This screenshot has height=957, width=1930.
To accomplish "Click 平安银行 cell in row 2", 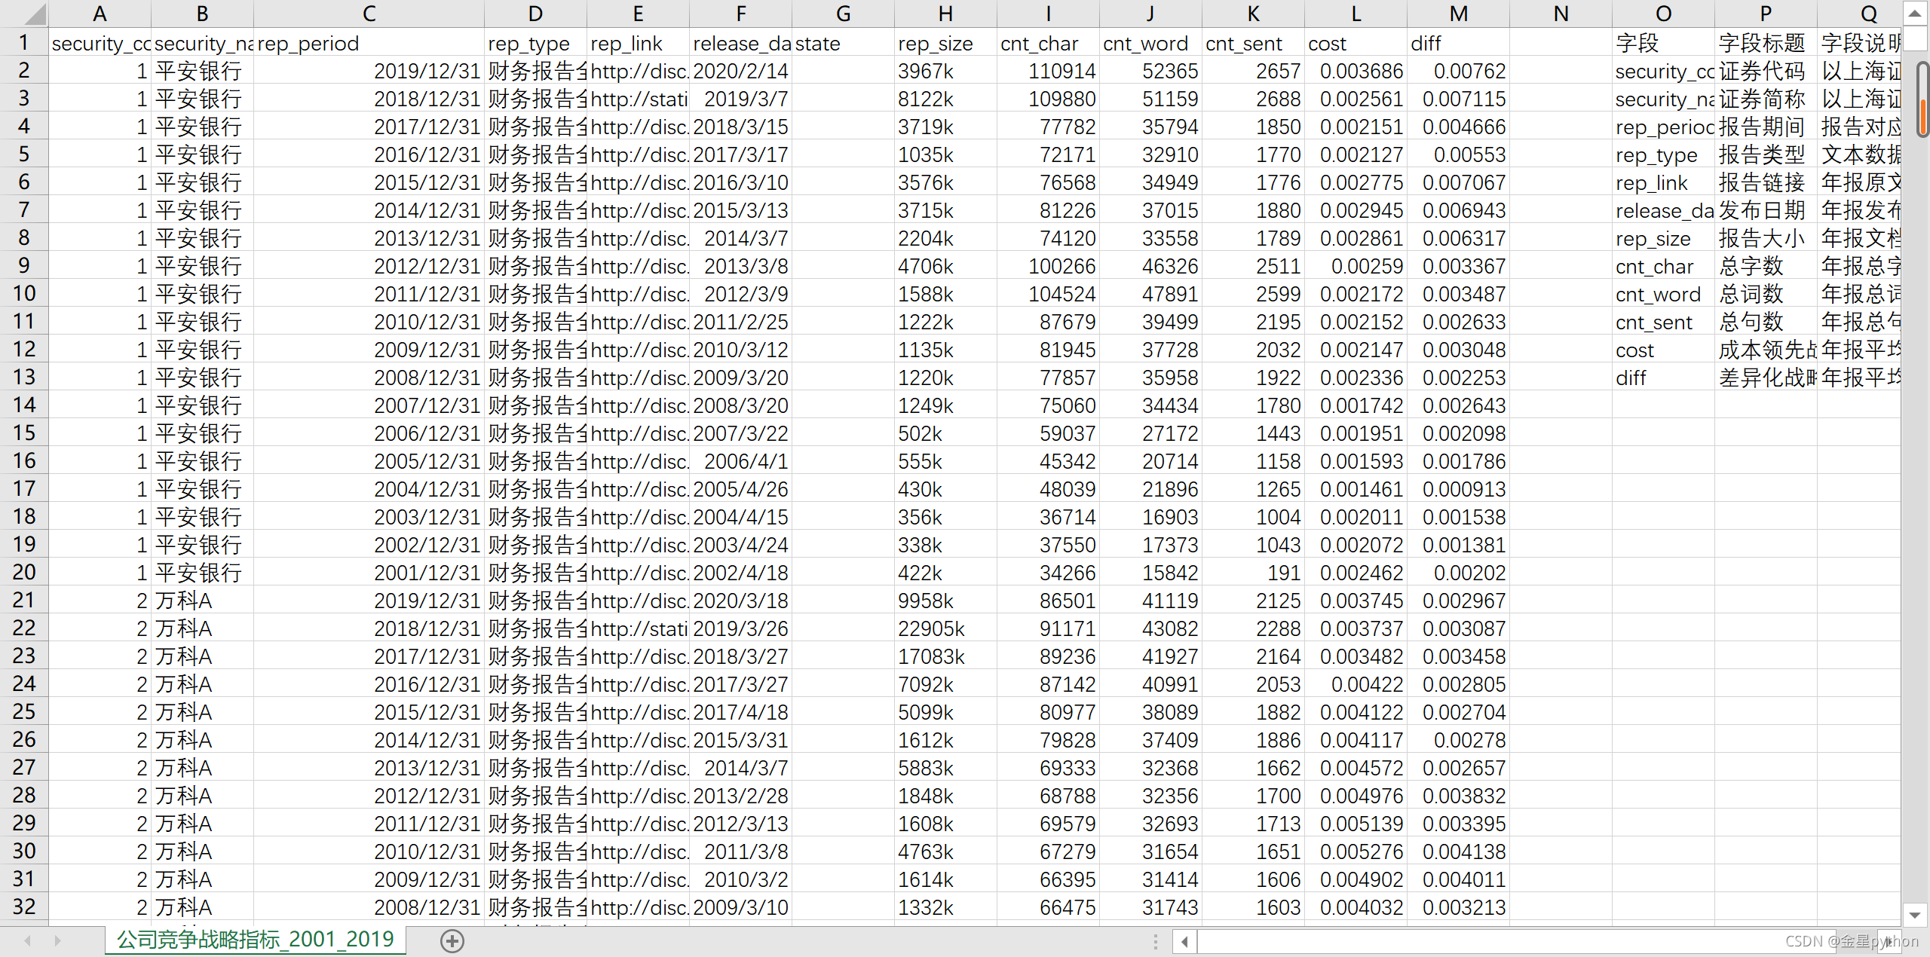I will point(202,71).
